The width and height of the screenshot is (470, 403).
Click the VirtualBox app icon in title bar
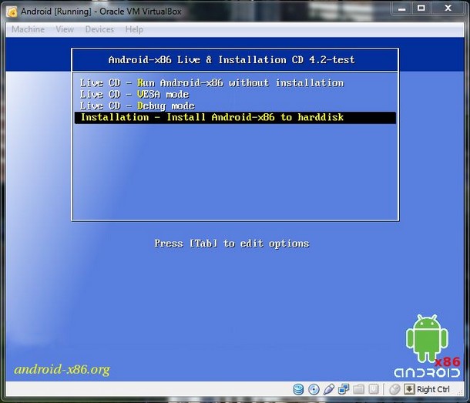tap(12, 12)
